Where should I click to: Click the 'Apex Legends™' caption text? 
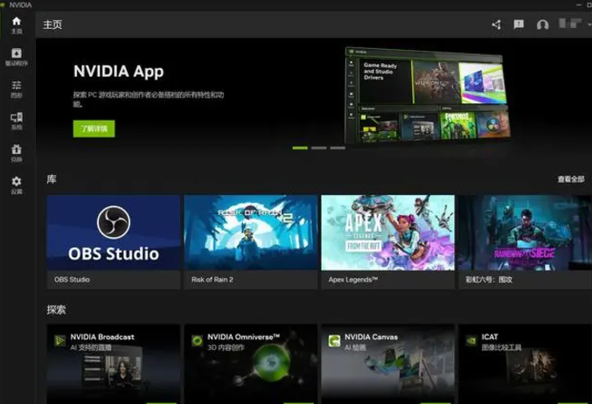tap(353, 280)
